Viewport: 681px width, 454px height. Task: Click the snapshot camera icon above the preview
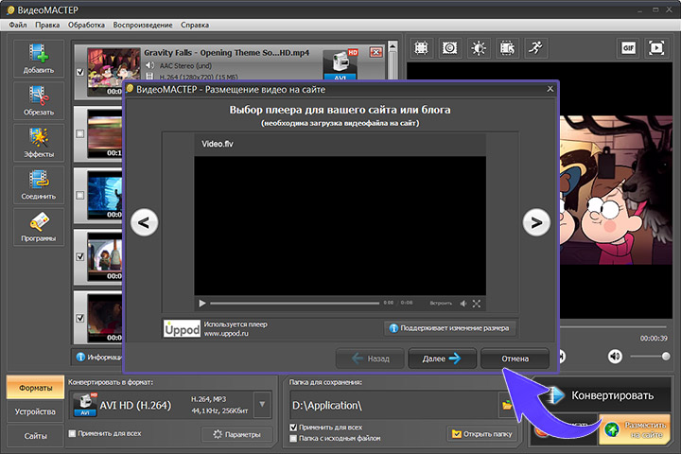pyautogui.click(x=449, y=48)
